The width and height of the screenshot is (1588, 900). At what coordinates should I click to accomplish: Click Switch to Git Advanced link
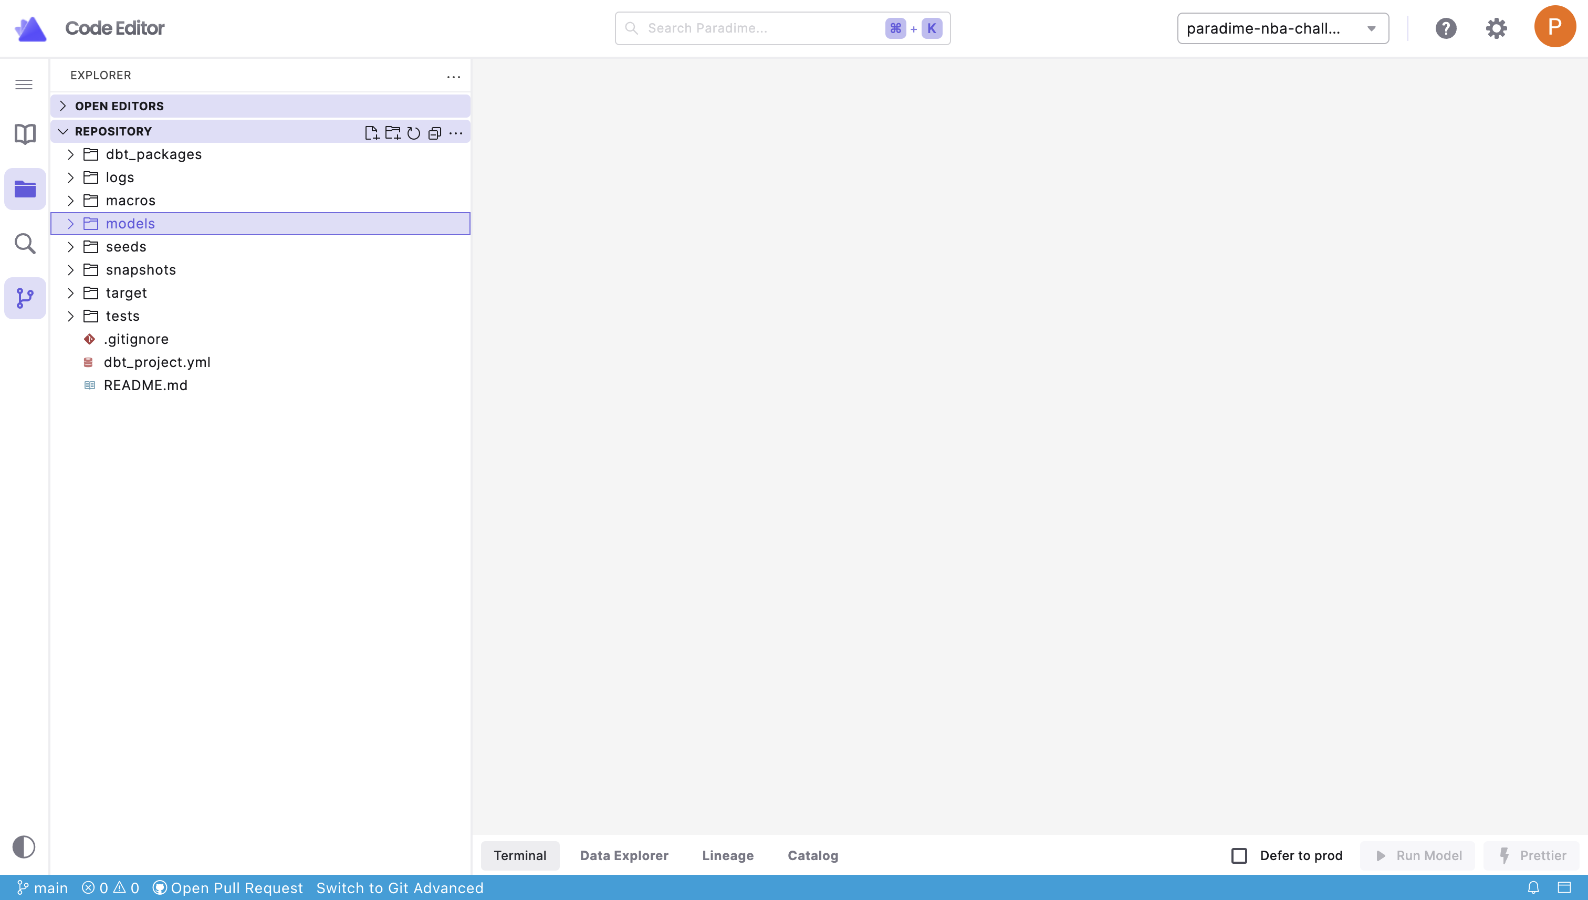click(399, 888)
